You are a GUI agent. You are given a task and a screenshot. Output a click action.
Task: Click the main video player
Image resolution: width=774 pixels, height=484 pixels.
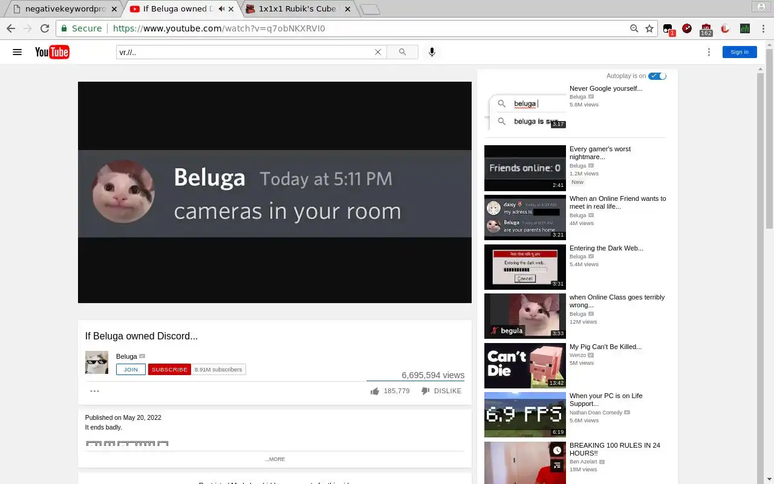click(x=275, y=192)
